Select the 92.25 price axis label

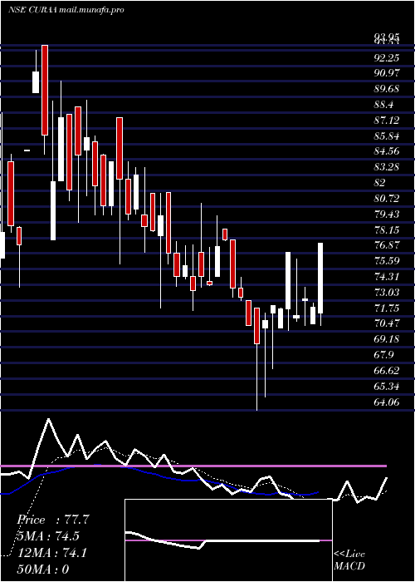[387, 58]
